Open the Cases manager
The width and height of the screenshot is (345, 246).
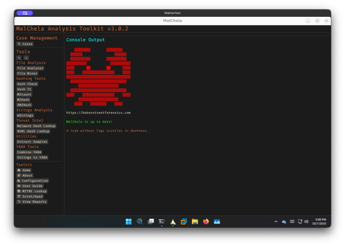tap(25, 44)
